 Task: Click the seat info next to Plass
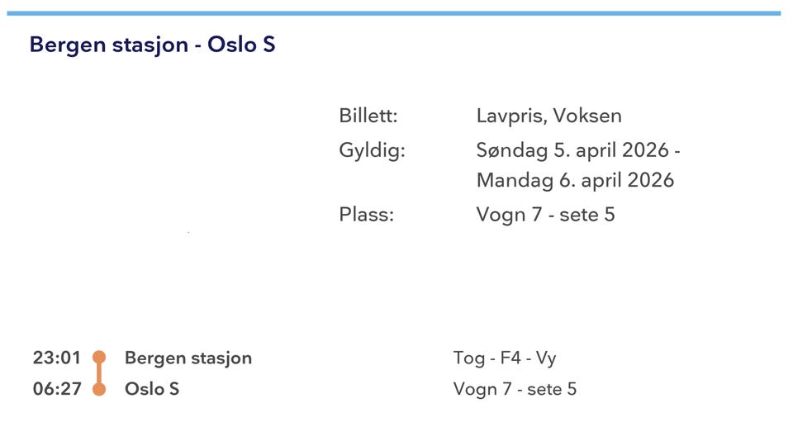[x=545, y=215]
